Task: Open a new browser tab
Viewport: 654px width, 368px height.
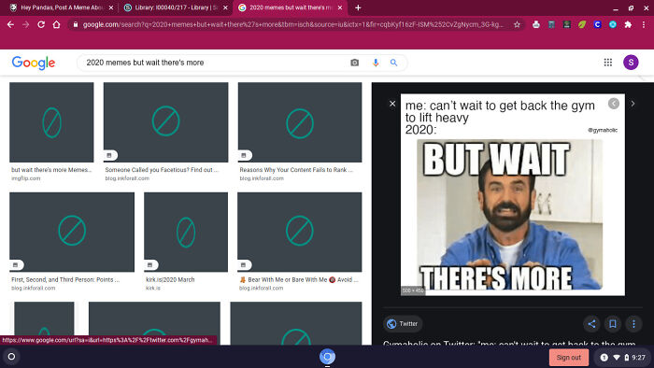Action: pos(358,7)
